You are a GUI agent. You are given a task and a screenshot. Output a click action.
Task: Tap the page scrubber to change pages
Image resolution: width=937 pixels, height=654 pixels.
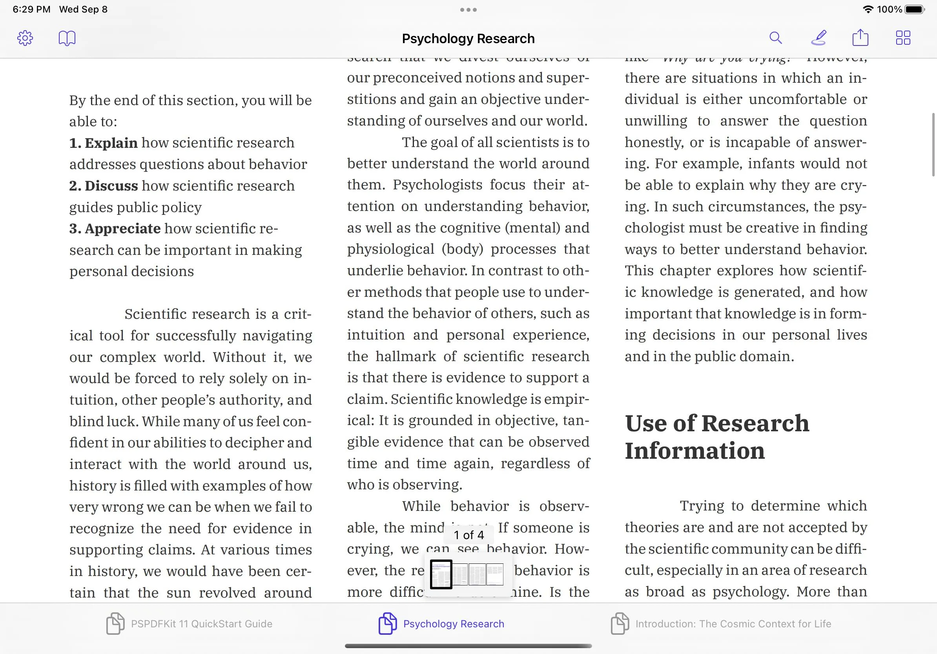(x=468, y=575)
